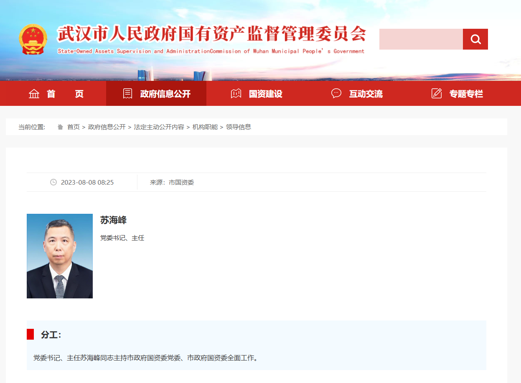
Task: Open the 首页 navigation tab
Action: 56,93
